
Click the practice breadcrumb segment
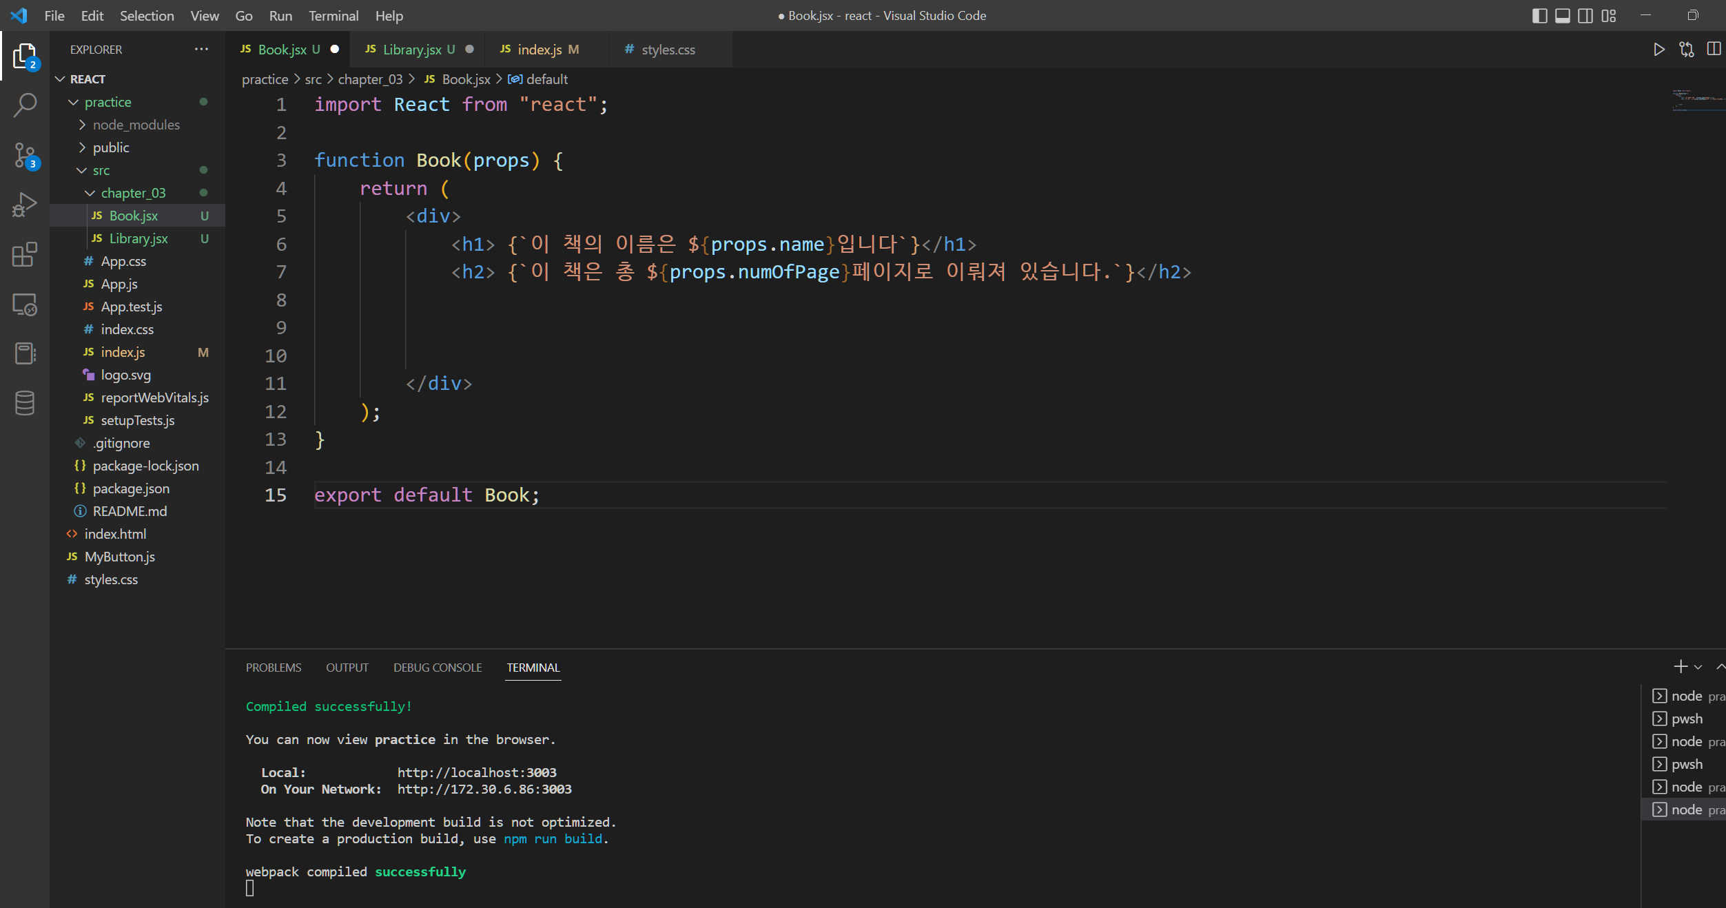pyautogui.click(x=265, y=79)
